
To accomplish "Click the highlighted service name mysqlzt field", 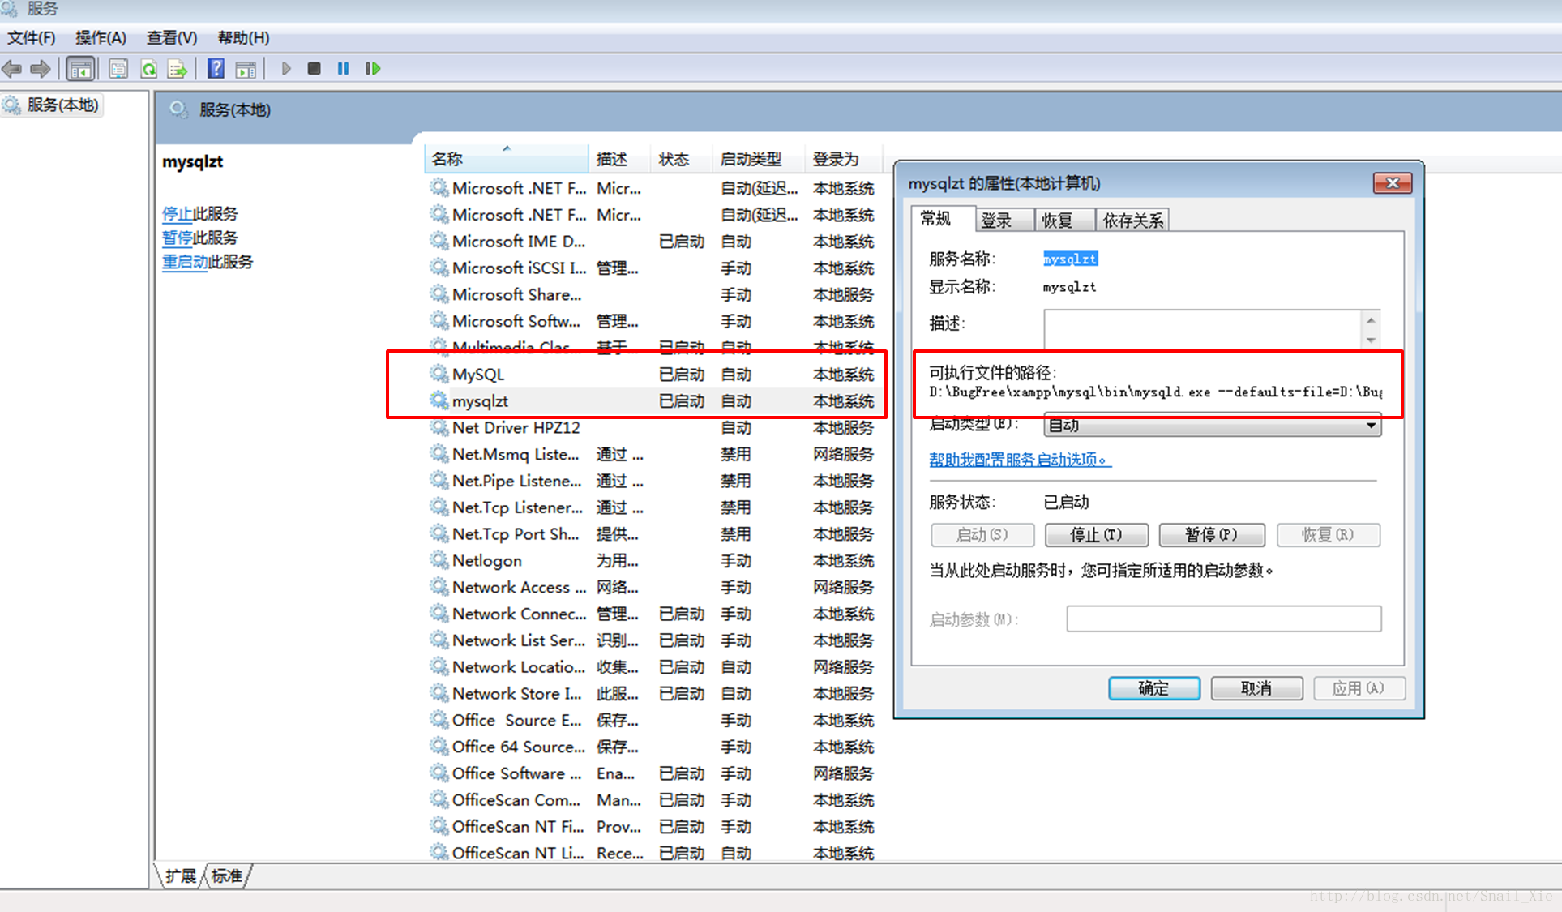I will [x=1070, y=259].
